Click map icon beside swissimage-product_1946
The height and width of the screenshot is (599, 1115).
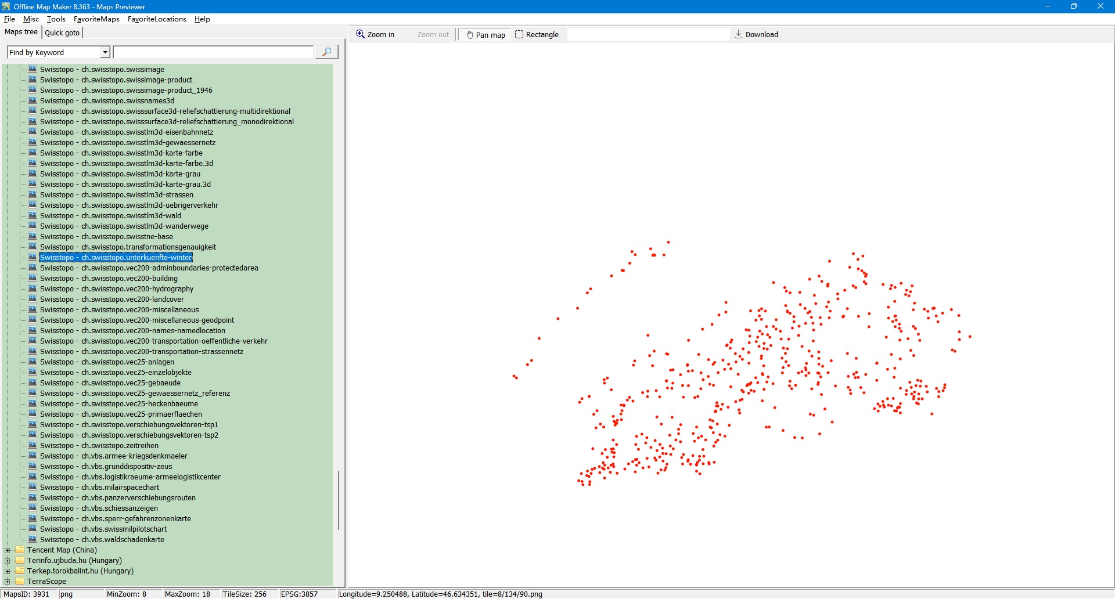[33, 91]
